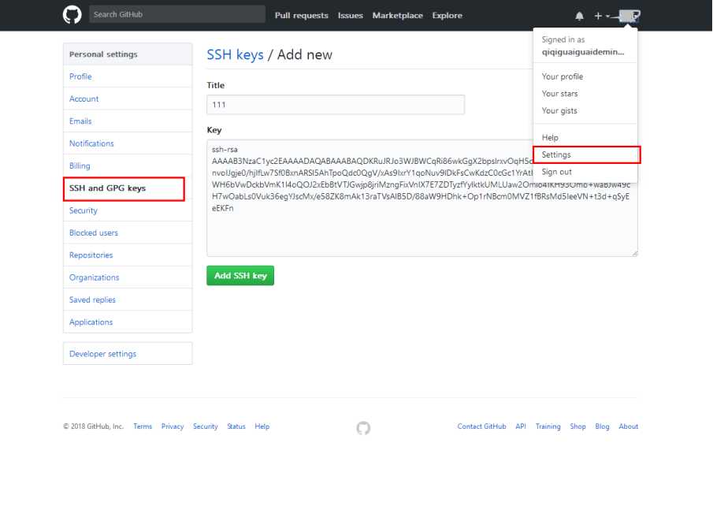713x506 pixels.
Task: Open Notifications settings in sidebar
Action: click(x=128, y=143)
